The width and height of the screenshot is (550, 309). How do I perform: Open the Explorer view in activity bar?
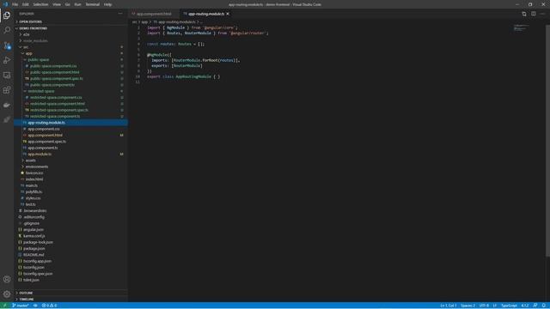pos(7,15)
